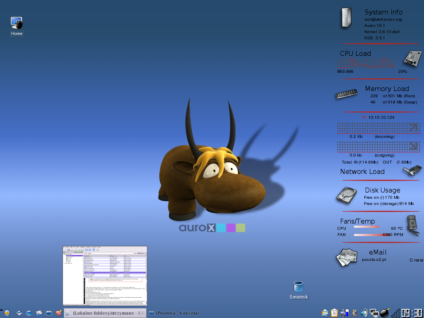Click the System Info computer tower icon
This screenshot has width=424, height=318.
point(347,17)
